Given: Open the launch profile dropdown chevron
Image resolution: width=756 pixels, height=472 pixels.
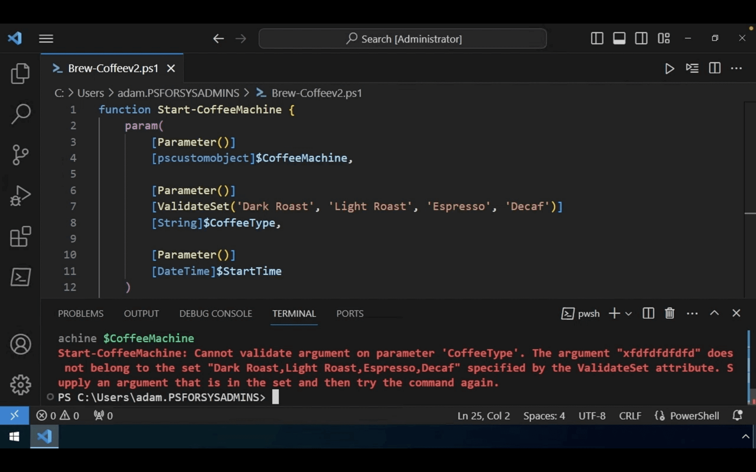Looking at the screenshot, I should 628,313.
